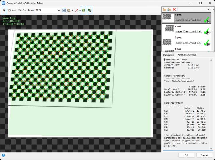Select the ruler measurement tool
The image size is (215, 160).
click(x=14, y=10)
